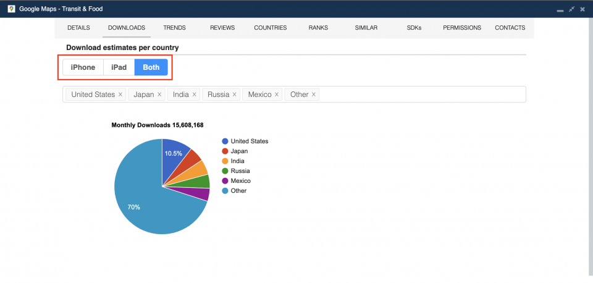593x283 pixels.
Task: Click the India legend color dot
Action: tap(225, 161)
